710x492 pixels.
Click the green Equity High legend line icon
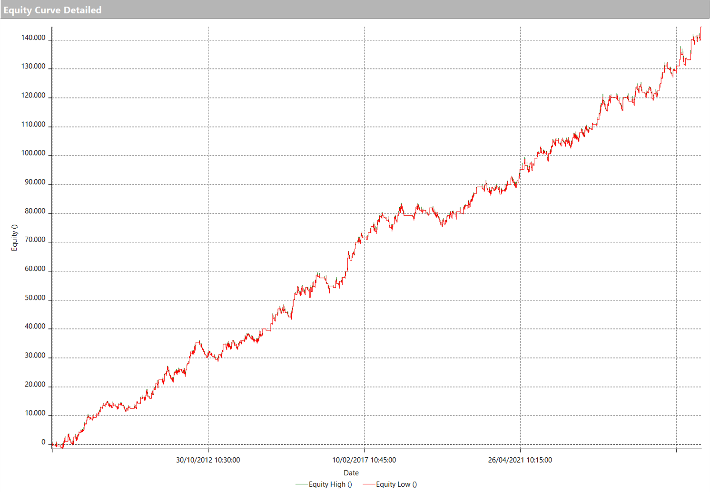(x=302, y=484)
